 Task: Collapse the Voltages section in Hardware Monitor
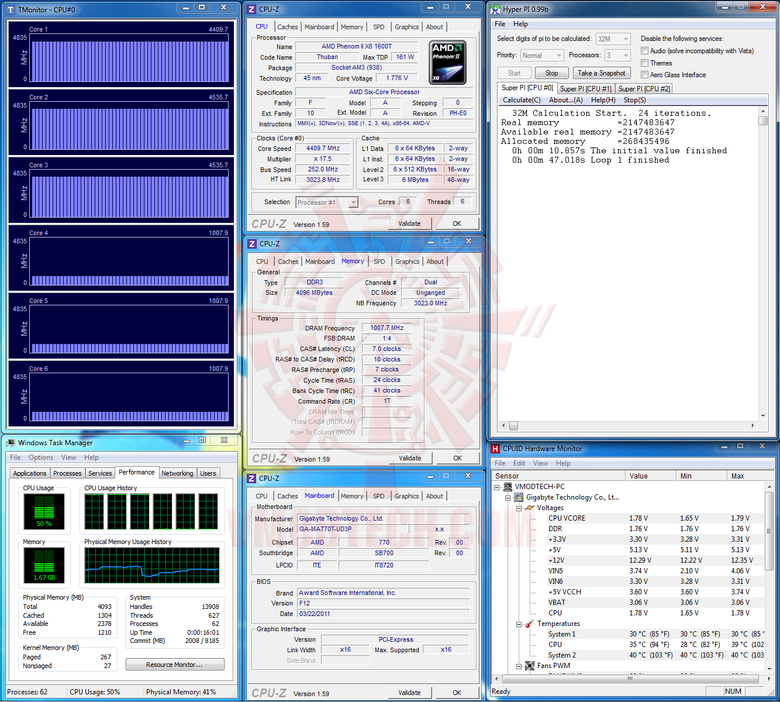point(519,508)
